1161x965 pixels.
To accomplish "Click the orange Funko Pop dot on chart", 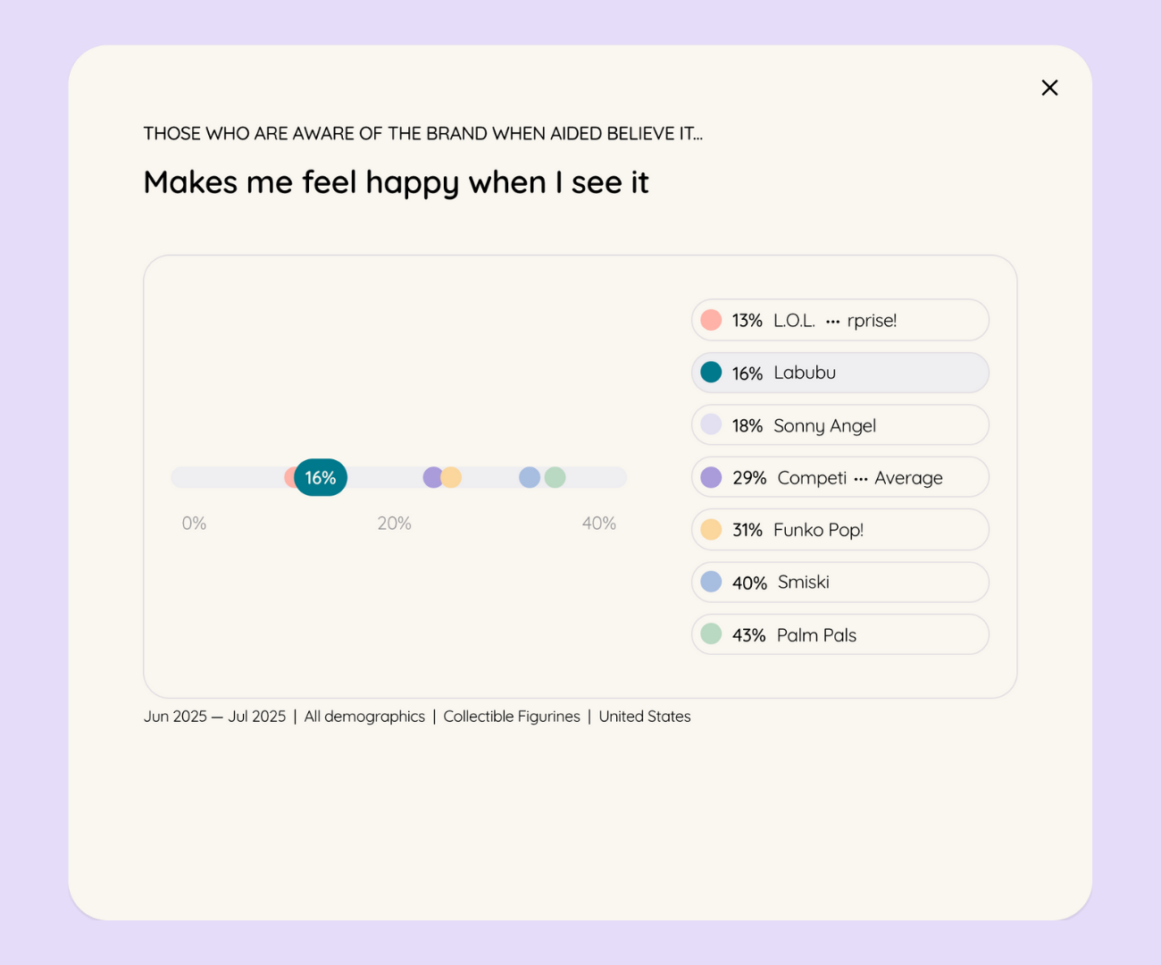I will [x=452, y=477].
